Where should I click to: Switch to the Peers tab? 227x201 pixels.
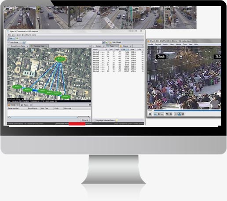point(112,46)
